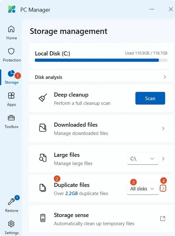Open the Apps sidebar icon
The image size is (175, 236).
point(11,95)
